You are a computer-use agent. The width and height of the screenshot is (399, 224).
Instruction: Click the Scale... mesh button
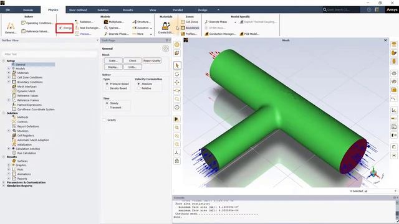tap(113, 61)
